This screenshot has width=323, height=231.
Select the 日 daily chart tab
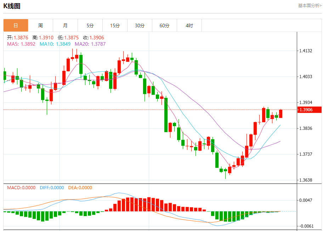click(16, 26)
